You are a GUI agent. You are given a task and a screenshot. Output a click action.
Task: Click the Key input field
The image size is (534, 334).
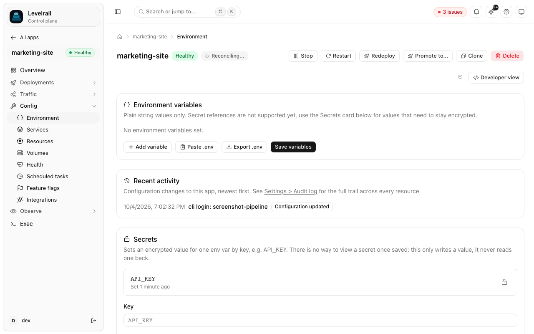pos(320,321)
